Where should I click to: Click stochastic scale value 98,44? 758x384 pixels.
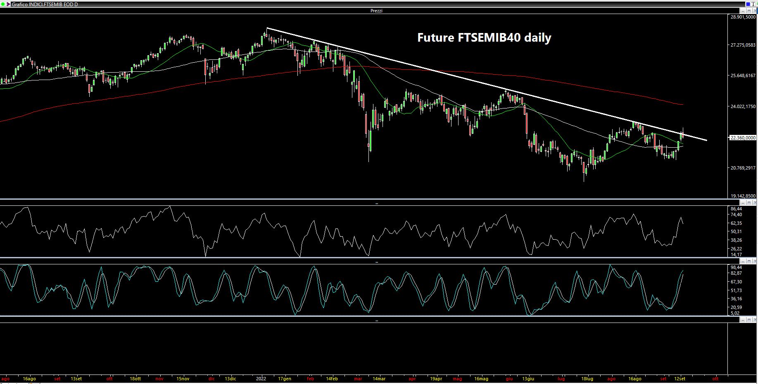point(736,267)
